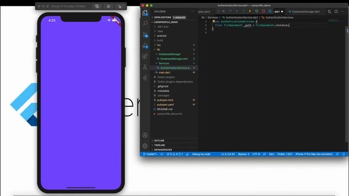Screen dimensions: 349x196
Task: Click the Services breadcrumb above the editor
Action: point(213,17)
